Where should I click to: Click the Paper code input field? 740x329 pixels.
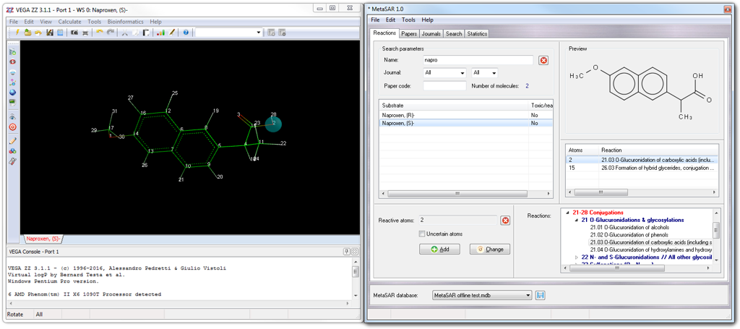444,86
